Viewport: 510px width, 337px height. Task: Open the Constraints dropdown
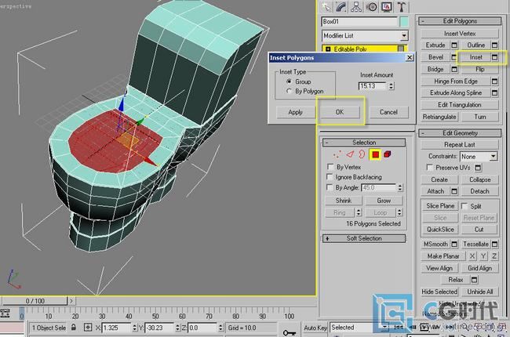(493, 157)
